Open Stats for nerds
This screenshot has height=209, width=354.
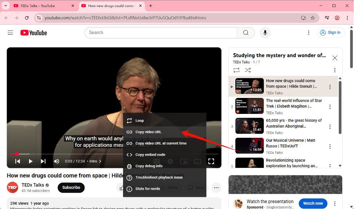[x=164, y=189]
